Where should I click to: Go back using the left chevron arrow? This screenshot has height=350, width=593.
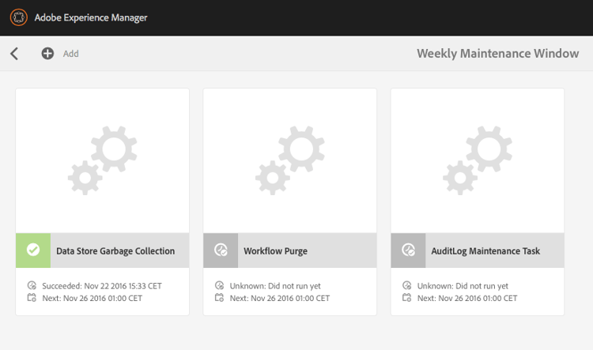tap(14, 54)
